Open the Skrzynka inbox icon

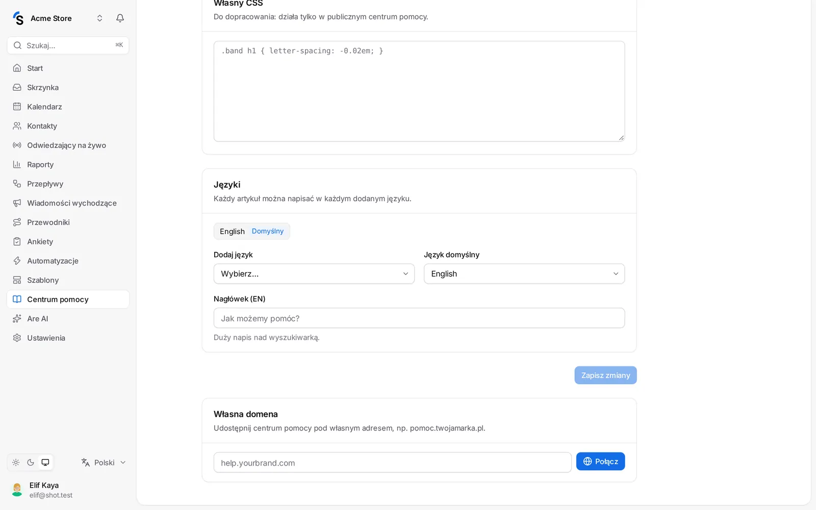click(x=17, y=87)
